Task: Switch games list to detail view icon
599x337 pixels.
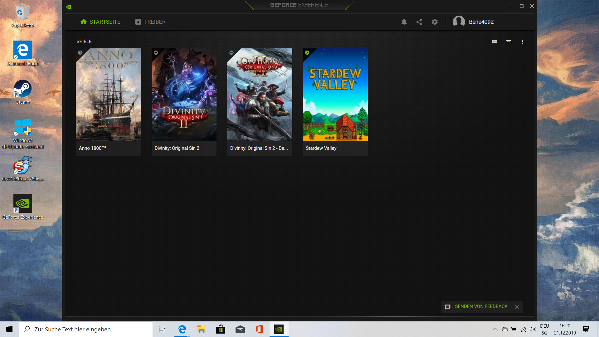Action: tap(494, 42)
